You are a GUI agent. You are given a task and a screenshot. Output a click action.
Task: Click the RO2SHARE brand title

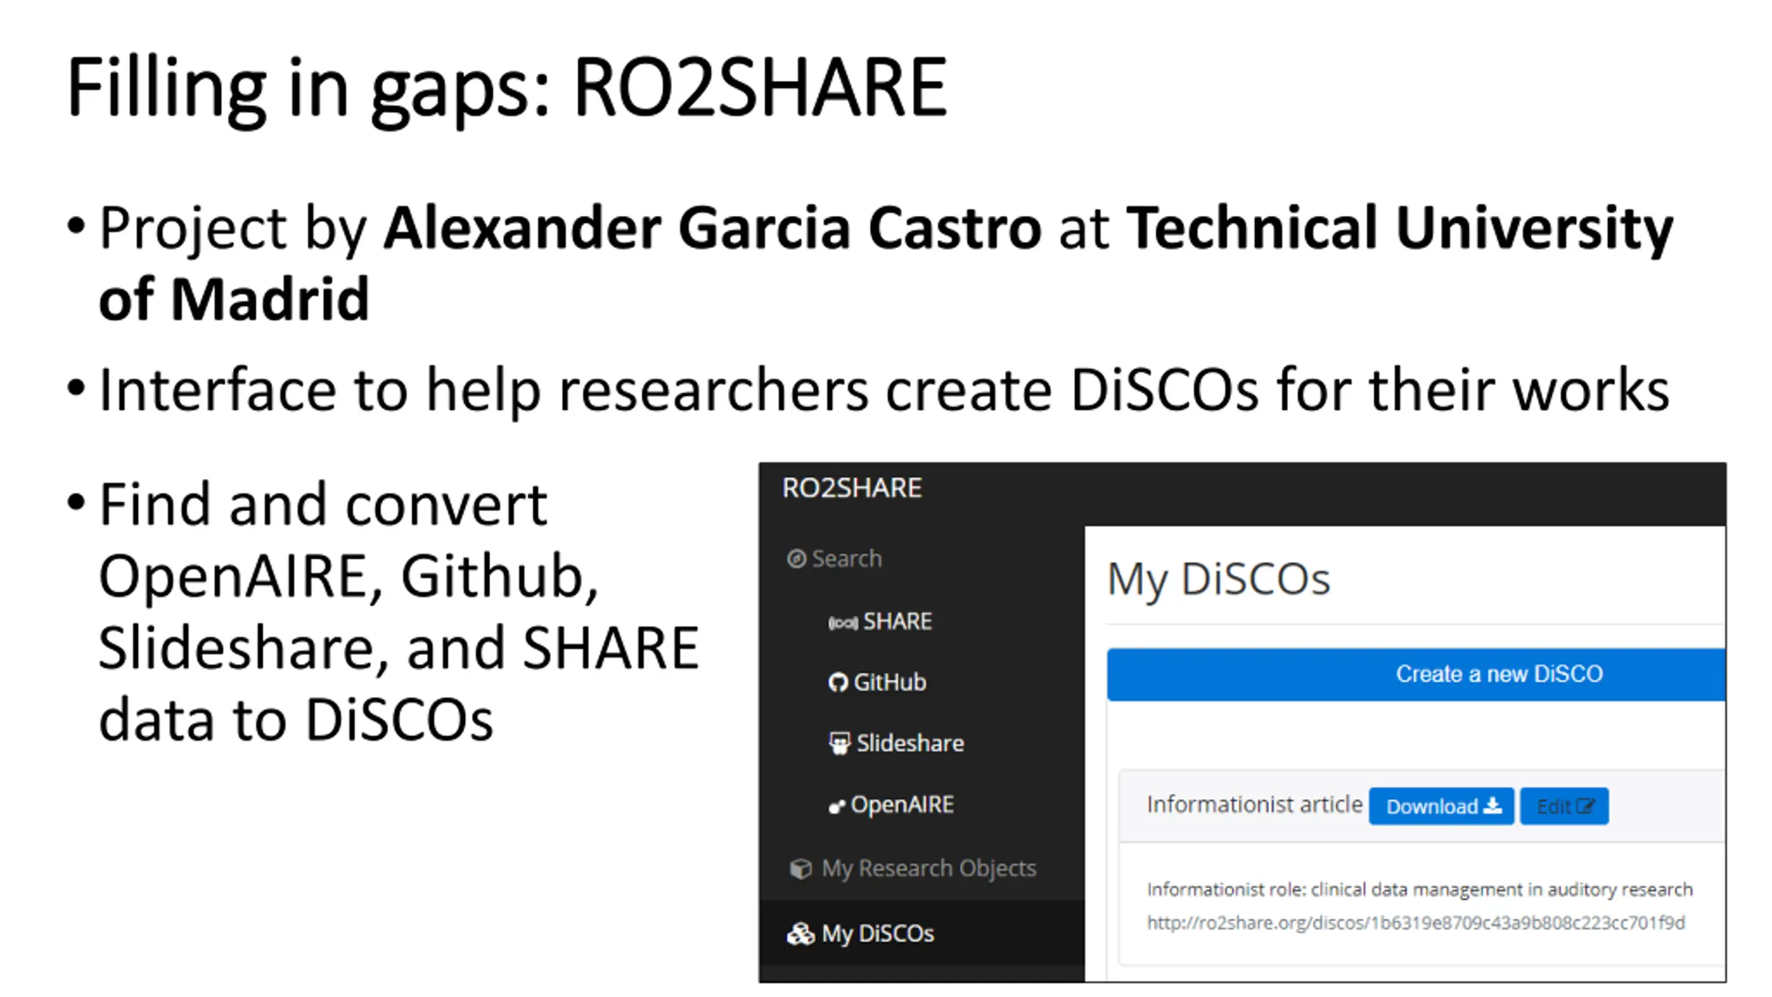852,488
